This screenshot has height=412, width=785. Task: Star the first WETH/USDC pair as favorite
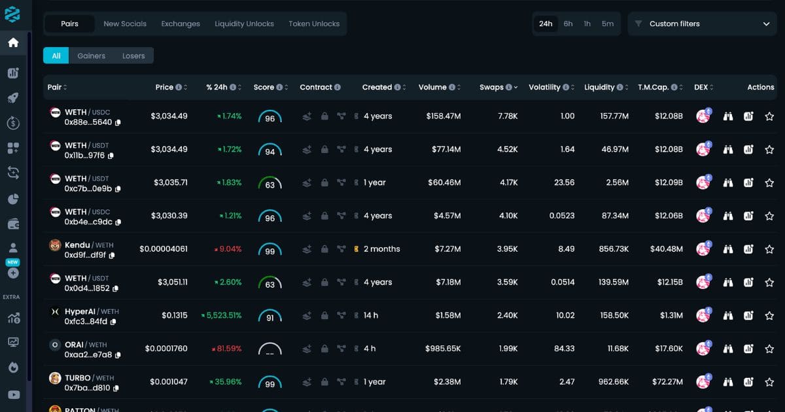click(769, 116)
